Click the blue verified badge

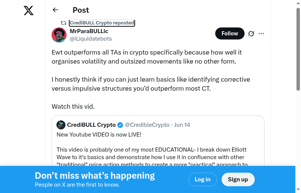point(120,125)
